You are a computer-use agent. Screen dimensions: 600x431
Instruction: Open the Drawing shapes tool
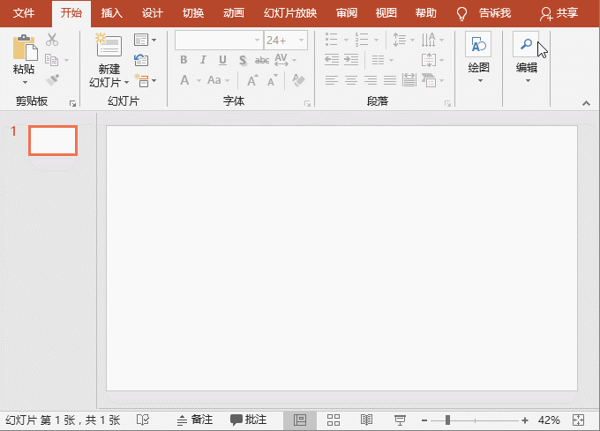[x=478, y=46]
